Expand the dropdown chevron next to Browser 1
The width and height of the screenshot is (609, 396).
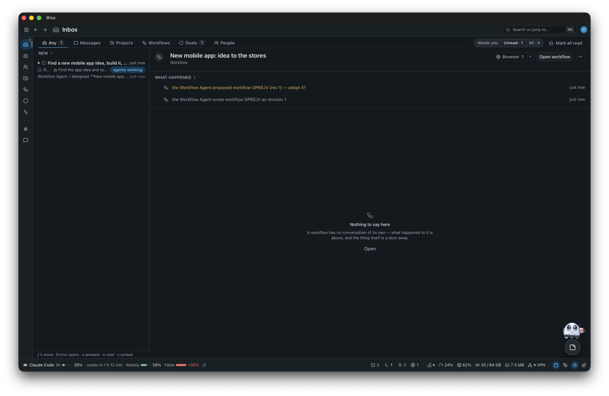point(530,57)
